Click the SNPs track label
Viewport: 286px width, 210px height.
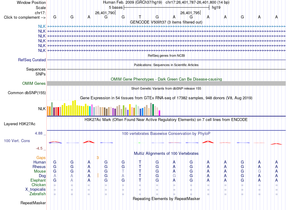tap(41, 74)
